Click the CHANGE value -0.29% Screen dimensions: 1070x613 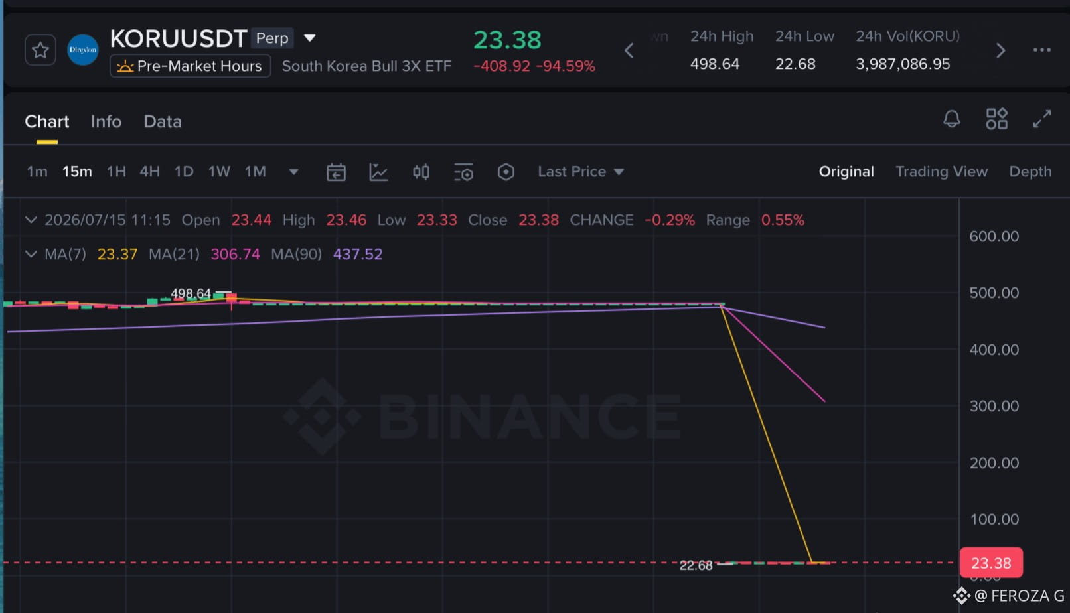click(670, 220)
